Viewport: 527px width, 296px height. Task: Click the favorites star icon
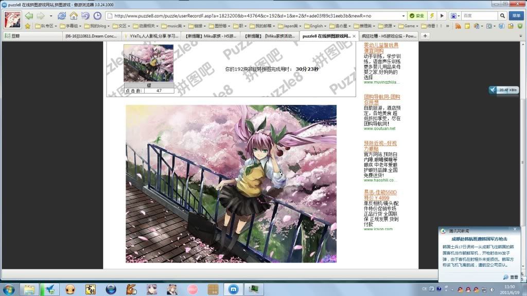click(x=28, y=26)
